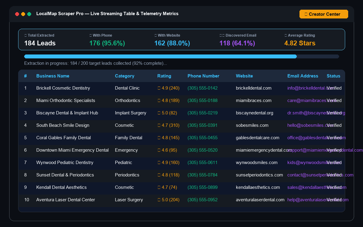Viewport: 363px width, 227px height.
Task: Click phone number (305) 555-0784
Action: point(202,175)
